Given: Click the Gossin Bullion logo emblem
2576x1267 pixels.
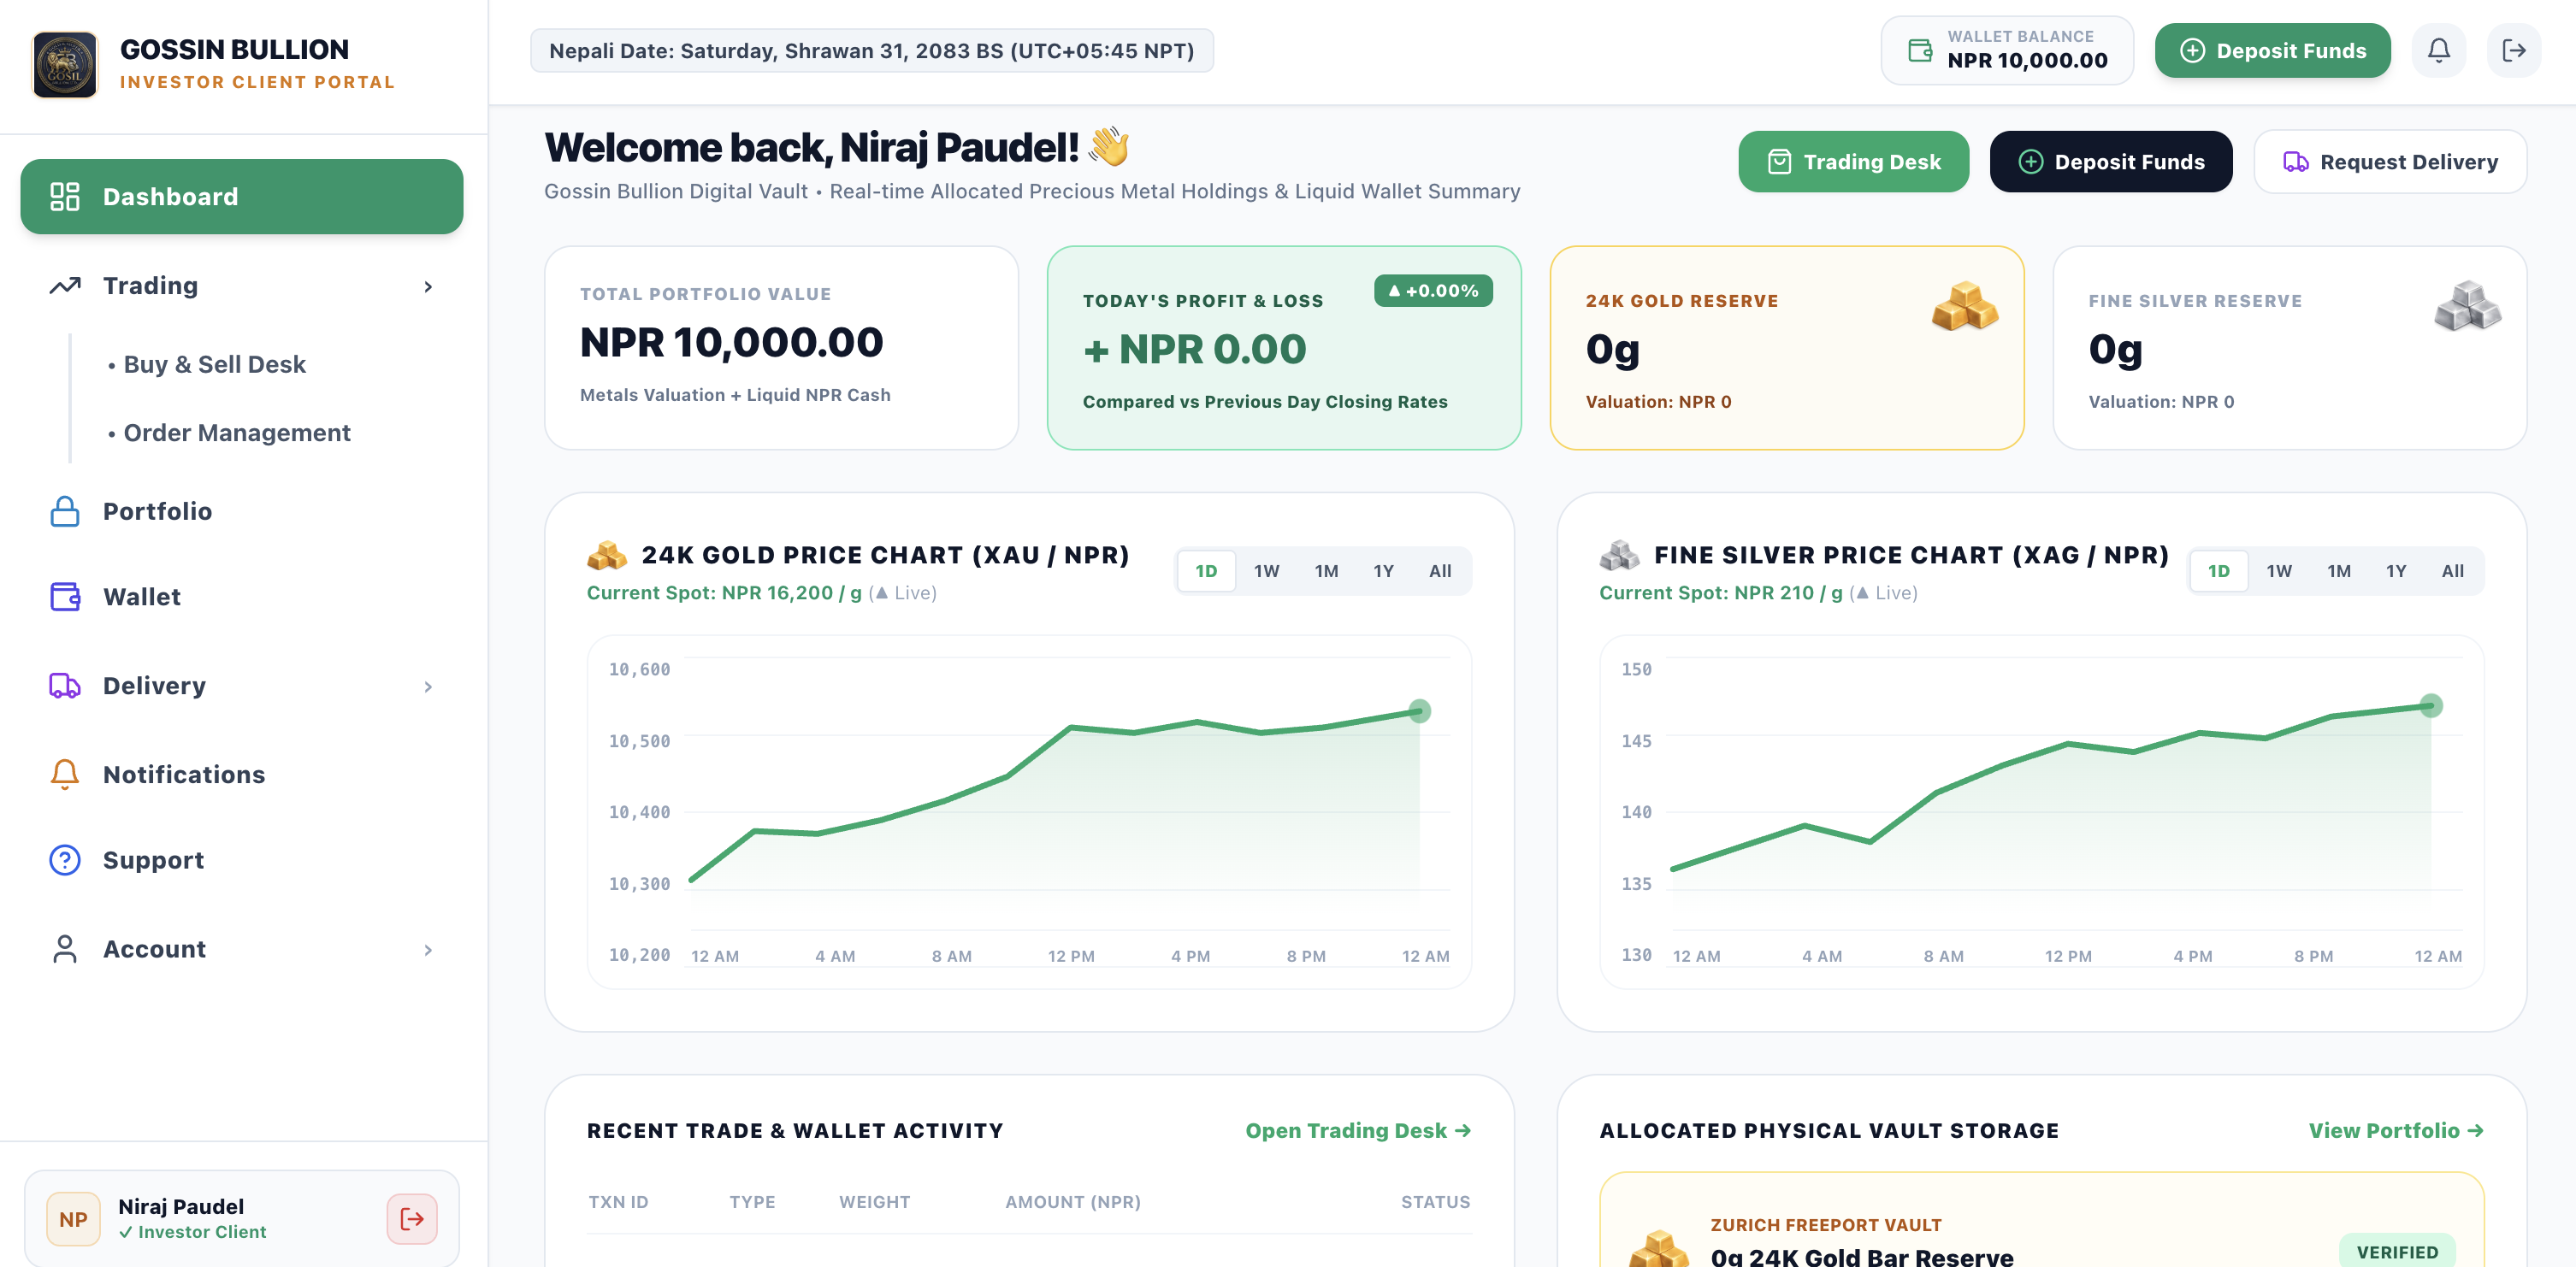Looking at the screenshot, I should pyautogui.click(x=65, y=65).
